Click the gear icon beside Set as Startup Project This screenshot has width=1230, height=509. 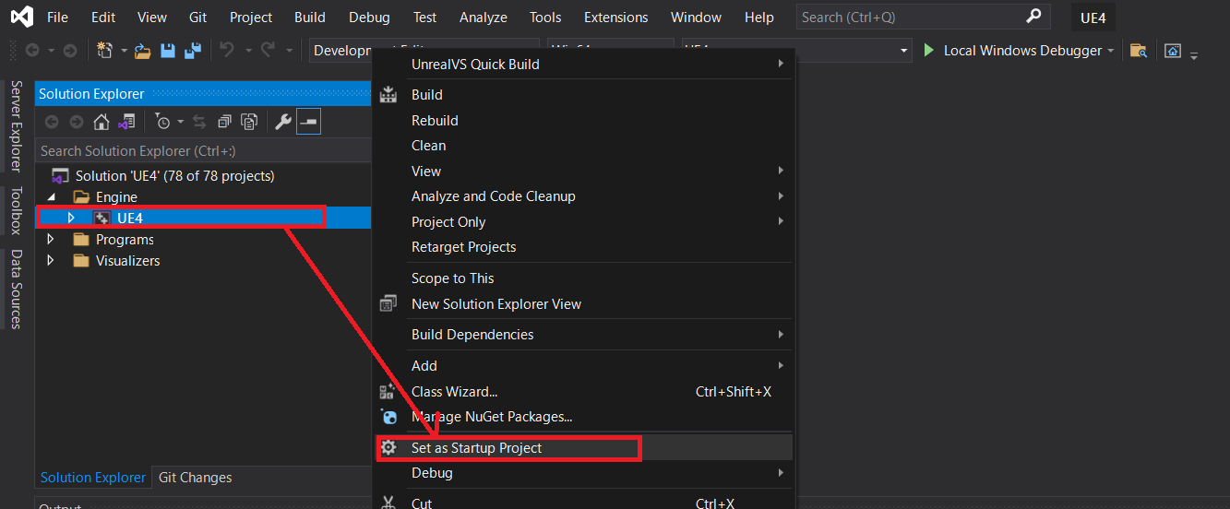coord(389,447)
